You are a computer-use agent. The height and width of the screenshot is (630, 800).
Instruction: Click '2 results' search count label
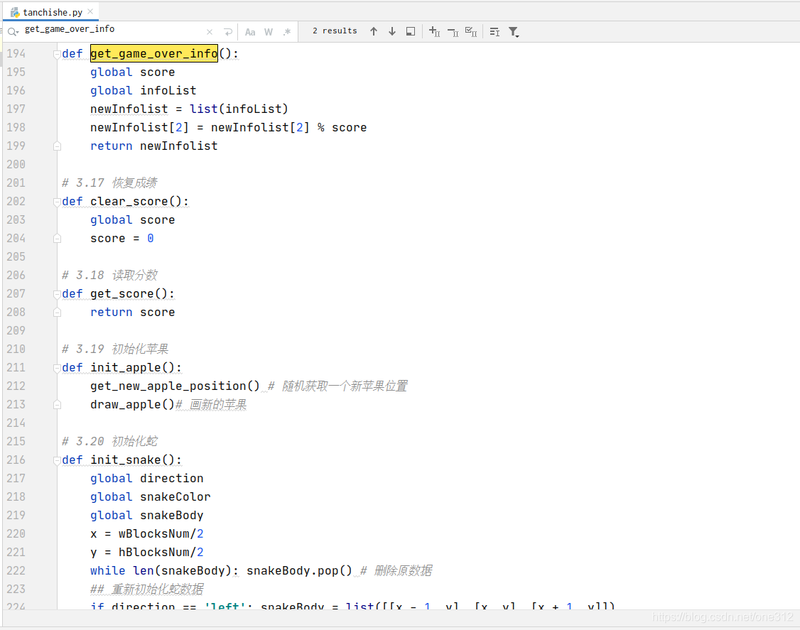335,31
